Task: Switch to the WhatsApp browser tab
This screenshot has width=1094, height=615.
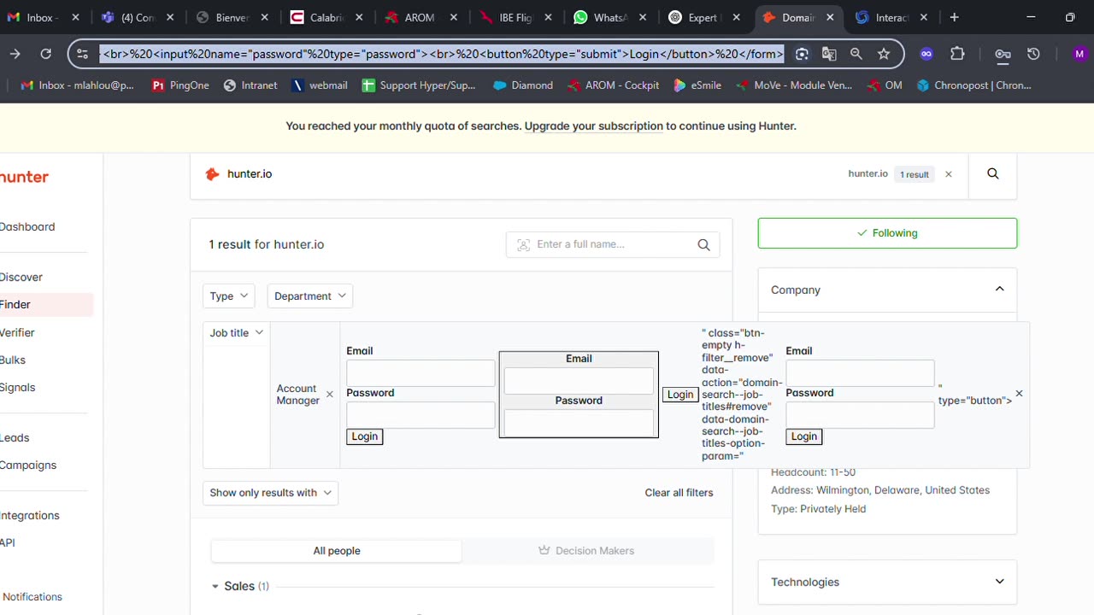Action: 609,17
